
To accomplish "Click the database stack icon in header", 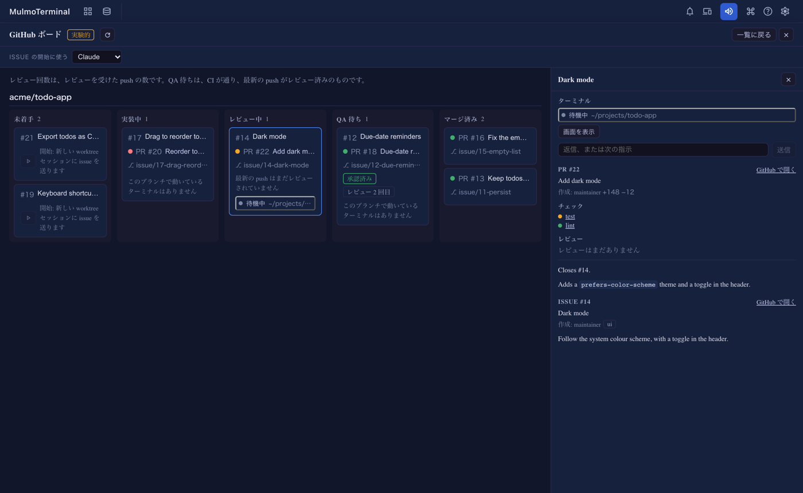I will (x=107, y=11).
